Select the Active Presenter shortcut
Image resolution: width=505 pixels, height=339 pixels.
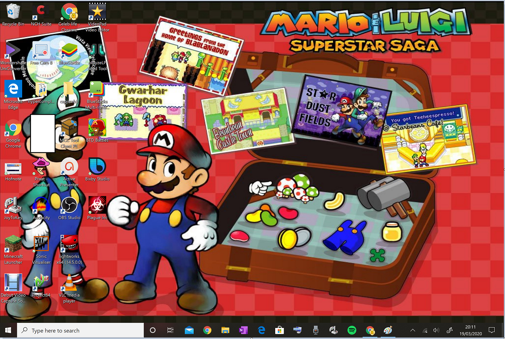69,173
